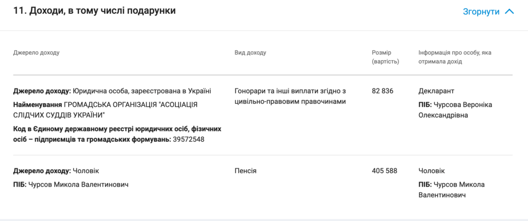
Task: Click the Вид доходу column header
Action: click(250, 52)
